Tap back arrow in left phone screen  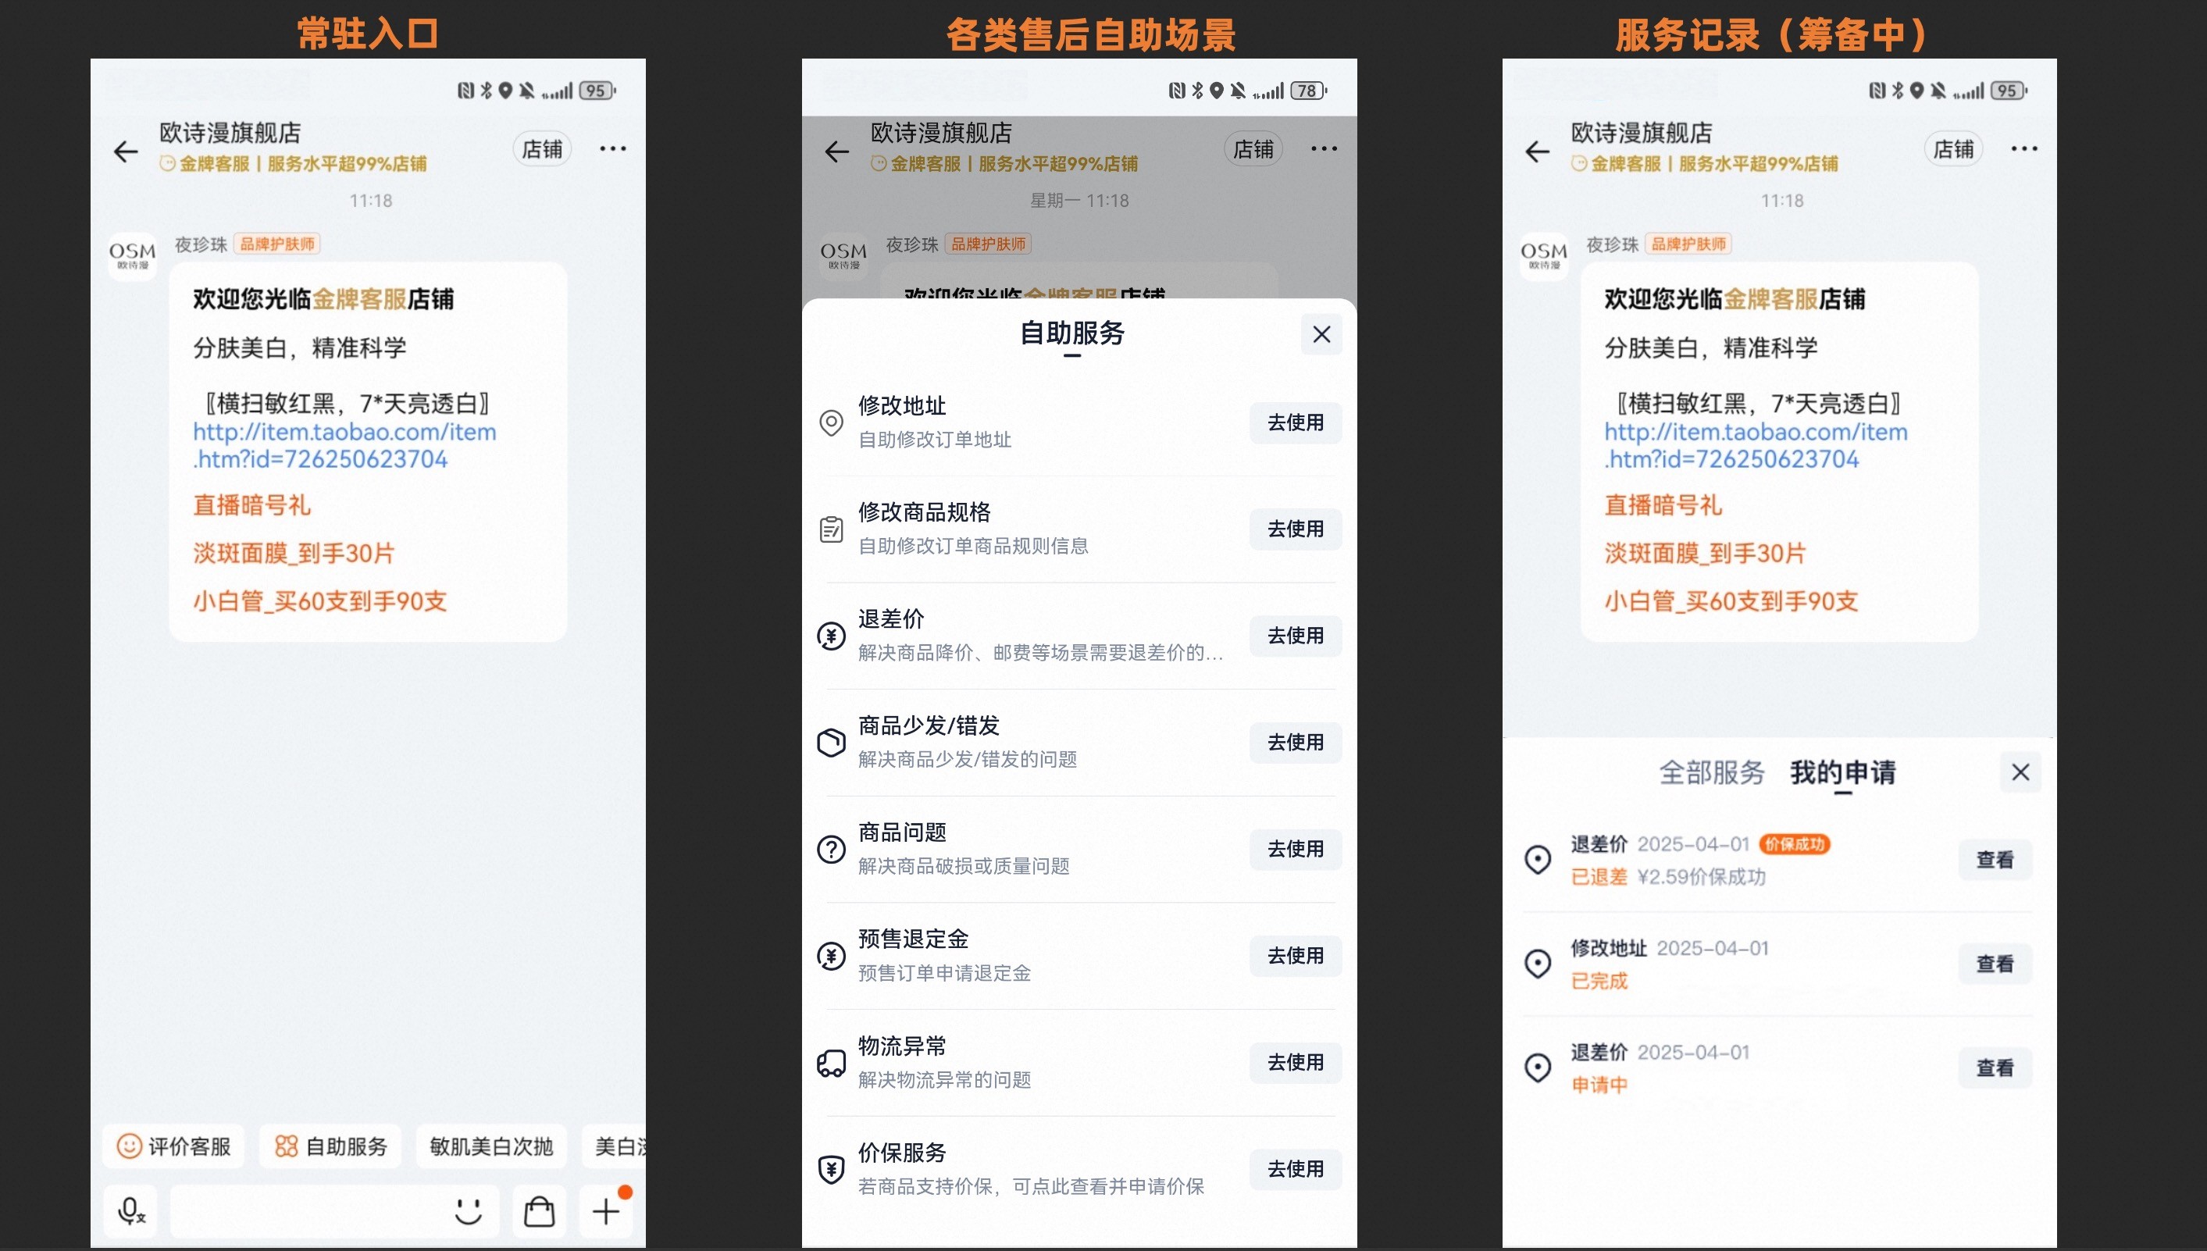[x=127, y=151]
